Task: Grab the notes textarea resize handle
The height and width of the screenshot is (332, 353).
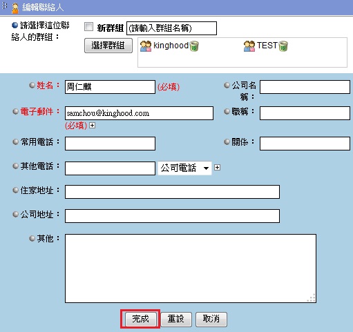Action: [x=312, y=298]
